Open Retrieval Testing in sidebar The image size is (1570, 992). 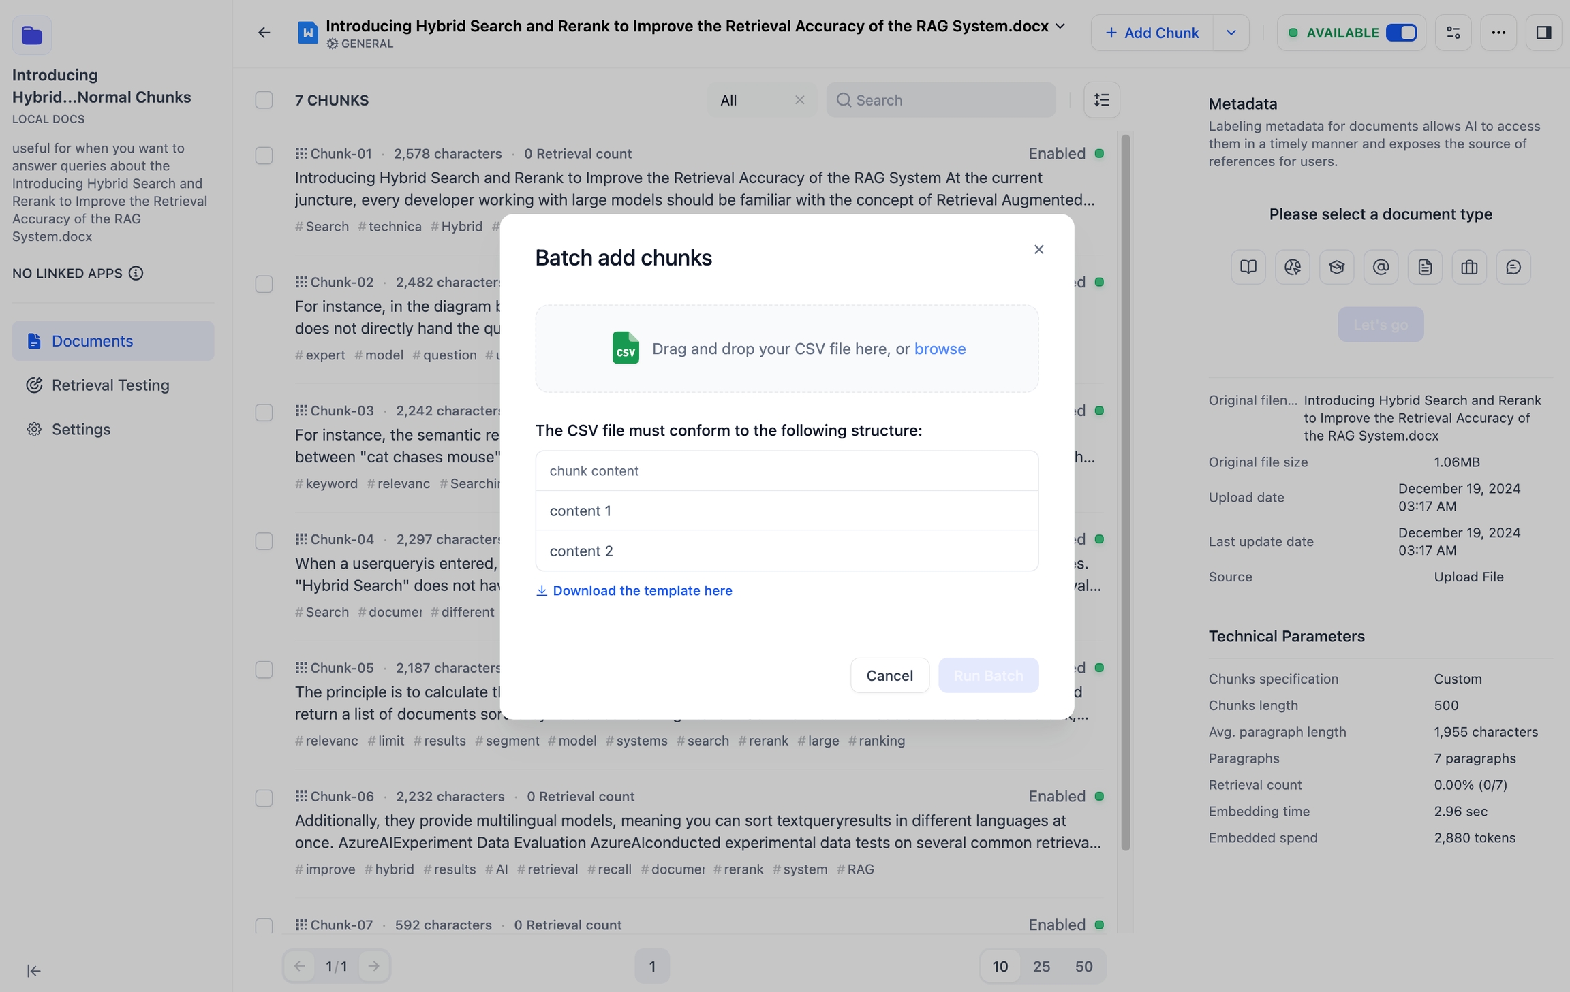110,385
